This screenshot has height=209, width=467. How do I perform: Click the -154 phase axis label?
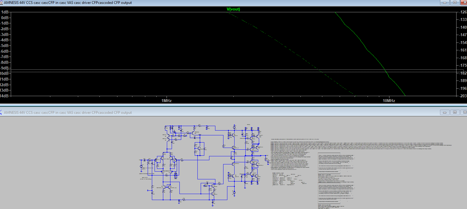click(x=463, y=43)
